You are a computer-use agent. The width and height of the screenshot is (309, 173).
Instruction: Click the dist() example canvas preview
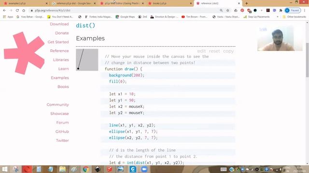tap(87, 60)
